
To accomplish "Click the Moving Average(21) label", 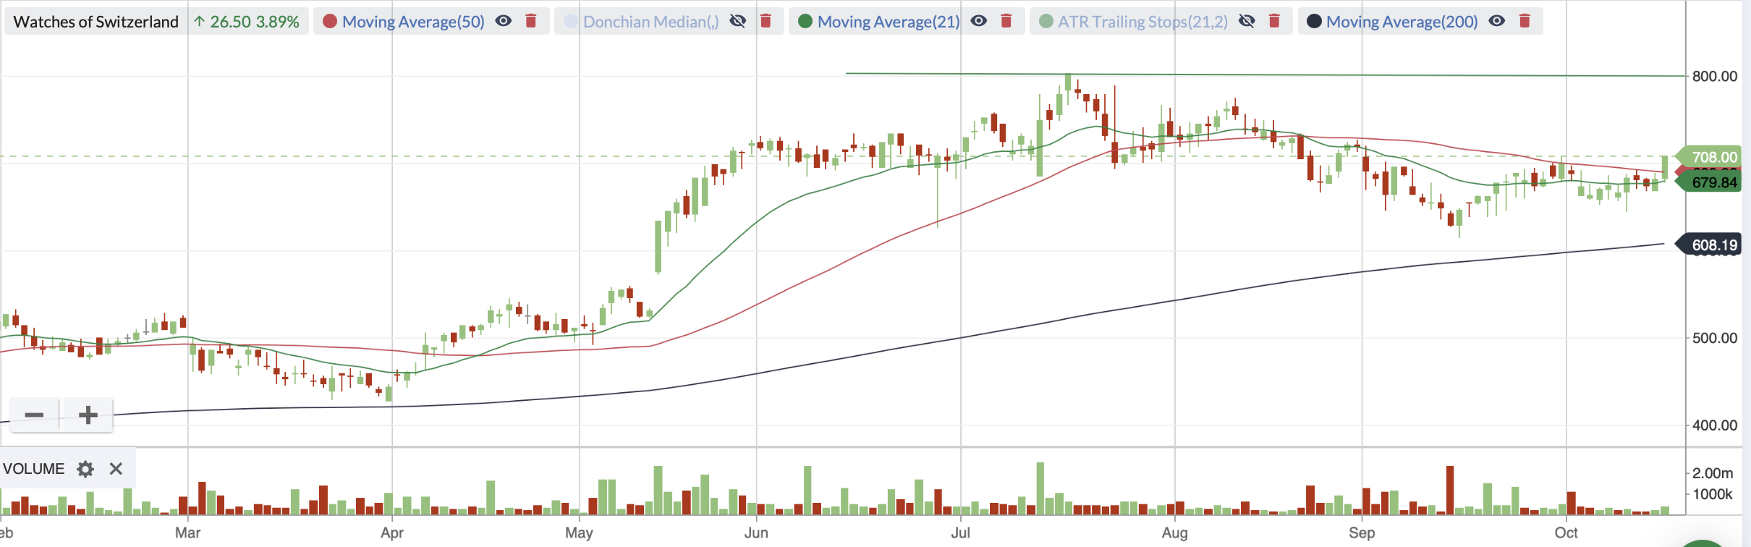I will [889, 22].
